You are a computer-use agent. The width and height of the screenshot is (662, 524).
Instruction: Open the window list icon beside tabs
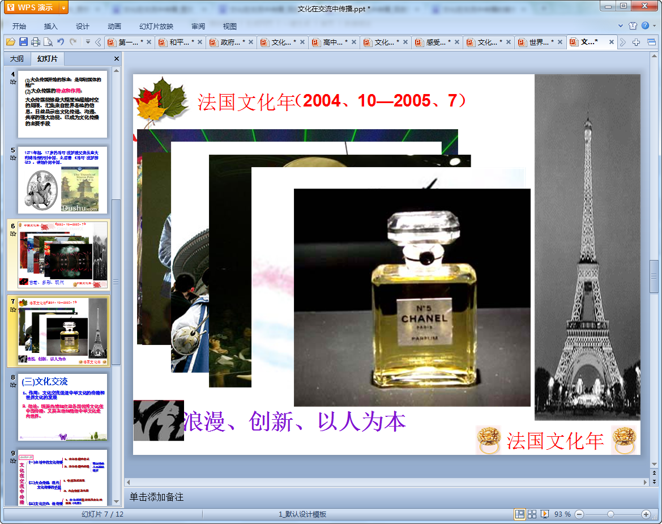coord(651,42)
